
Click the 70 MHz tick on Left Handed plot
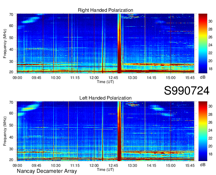(x=11, y=102)
